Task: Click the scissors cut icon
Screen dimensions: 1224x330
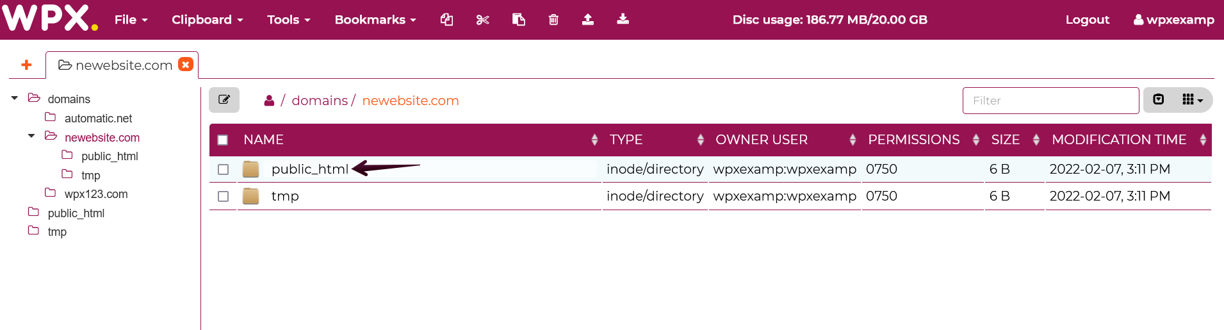Action: tap(483, 20)
